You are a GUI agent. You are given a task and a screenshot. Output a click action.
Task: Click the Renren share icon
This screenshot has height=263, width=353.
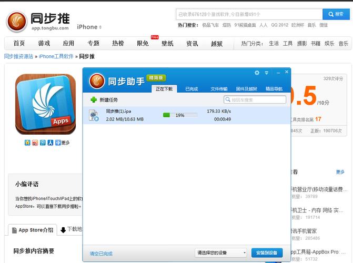pos(50,143)
